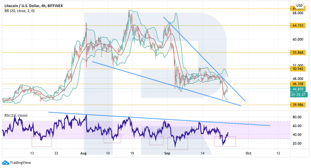Click the 01:35:37 candle countdown timer
This screenshot has width=311, height=168.
click(298, 94)
